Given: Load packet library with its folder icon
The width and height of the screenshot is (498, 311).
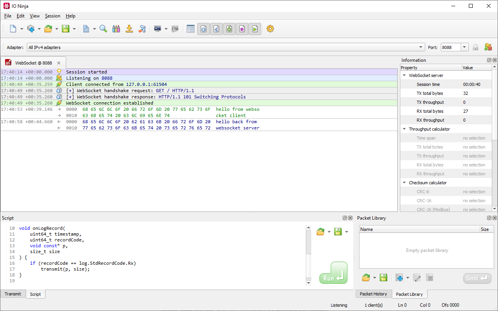Looking at the screenshot, I should 366,278.
